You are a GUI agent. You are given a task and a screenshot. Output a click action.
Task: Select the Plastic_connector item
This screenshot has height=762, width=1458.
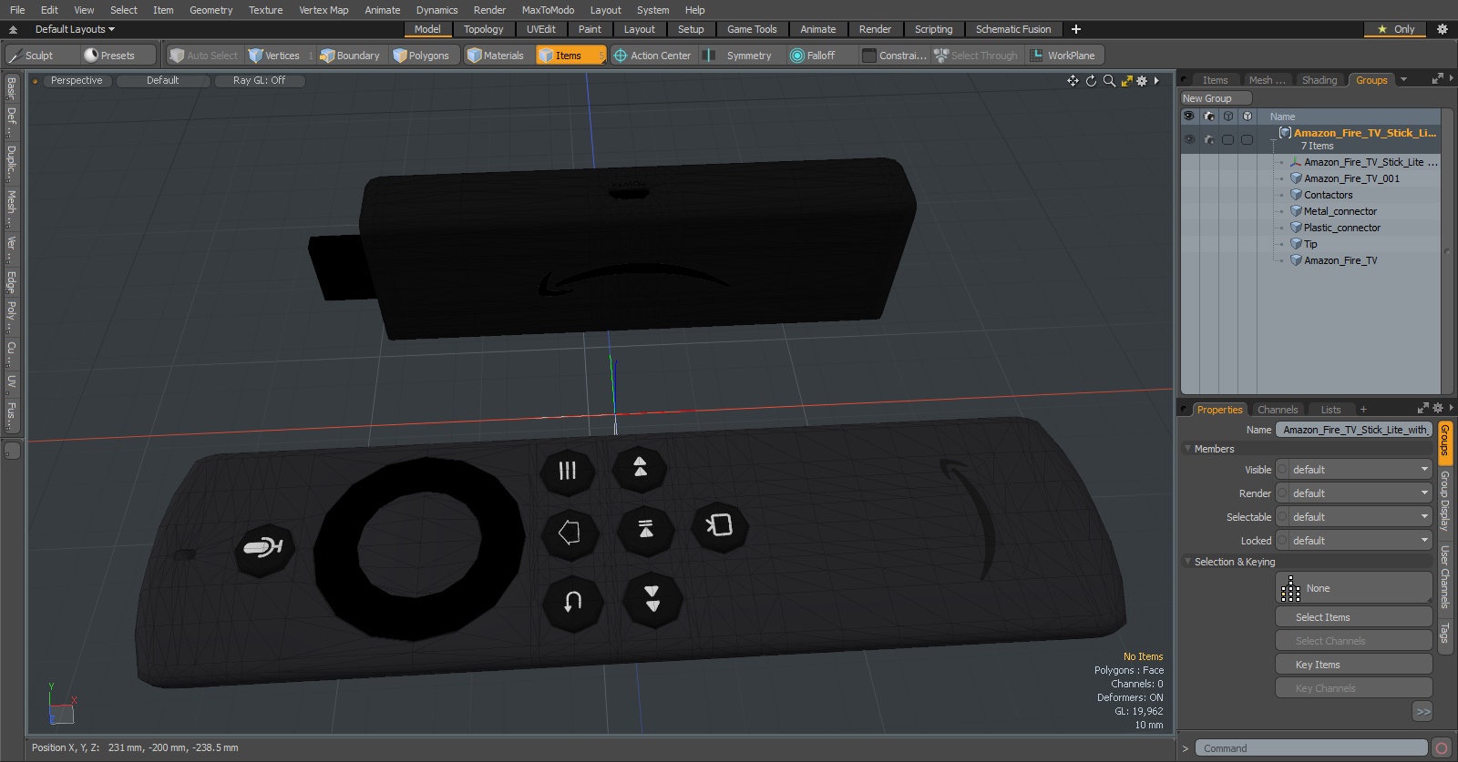click(1341, 228)
